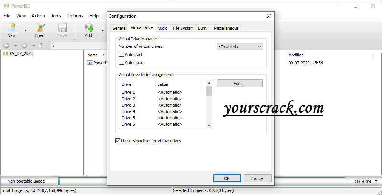Open the Action menu

pos(38,16)
